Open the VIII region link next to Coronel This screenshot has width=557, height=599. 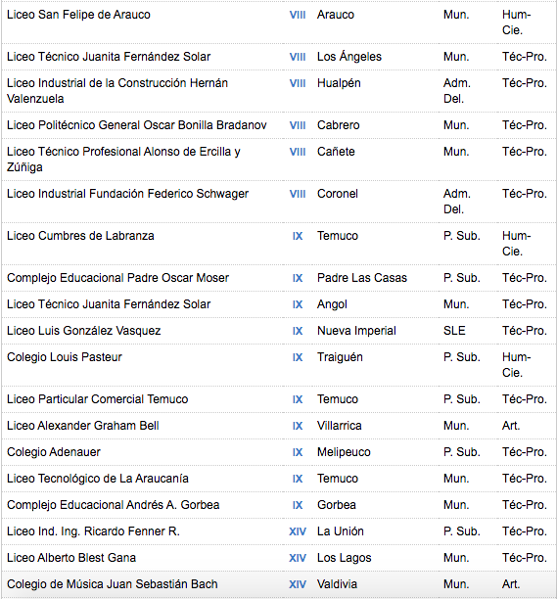pos(298,194)
